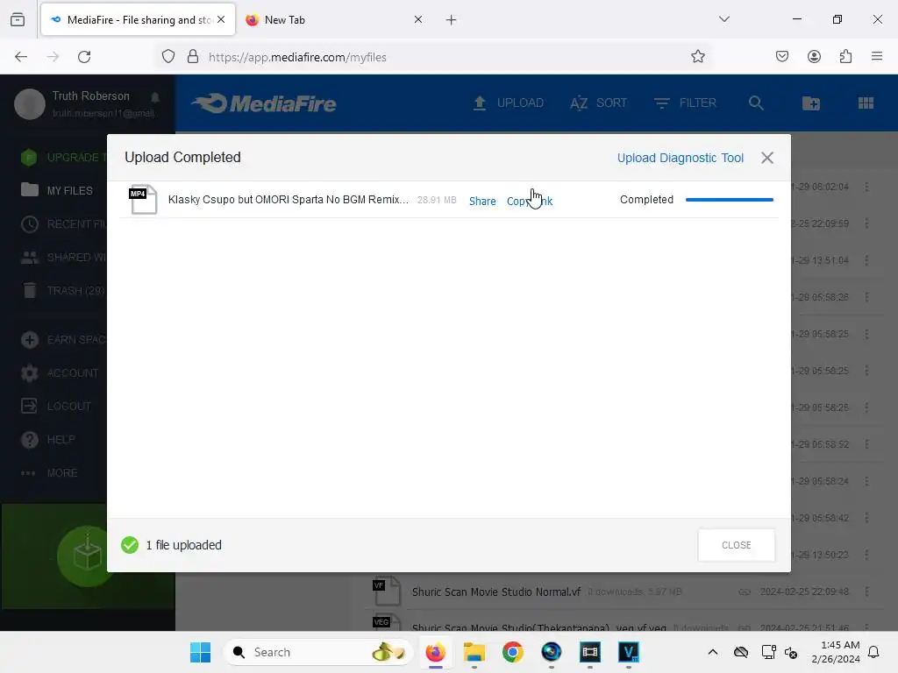Open notifications bell in sidebar
898x673 pixels.
click(x=155, y=96)
